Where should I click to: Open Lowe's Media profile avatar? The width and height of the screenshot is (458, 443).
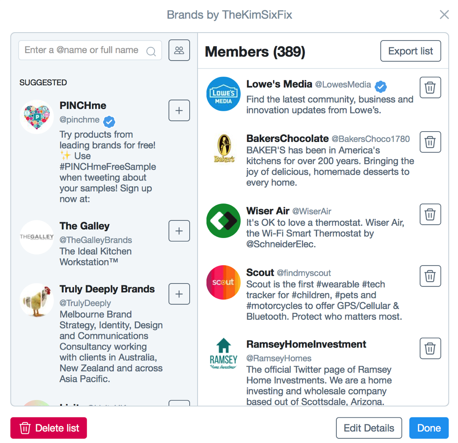click(223, 94)
